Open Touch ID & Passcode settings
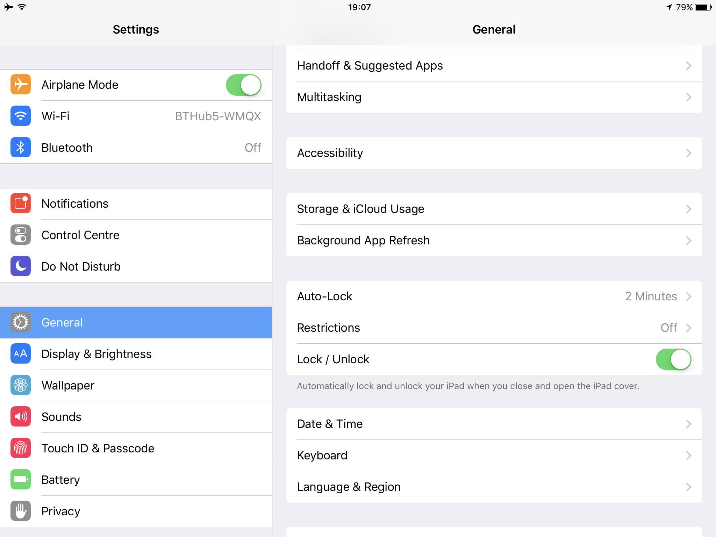The width and height of the screenshot is (716, 537). click(x=136, y=448)
